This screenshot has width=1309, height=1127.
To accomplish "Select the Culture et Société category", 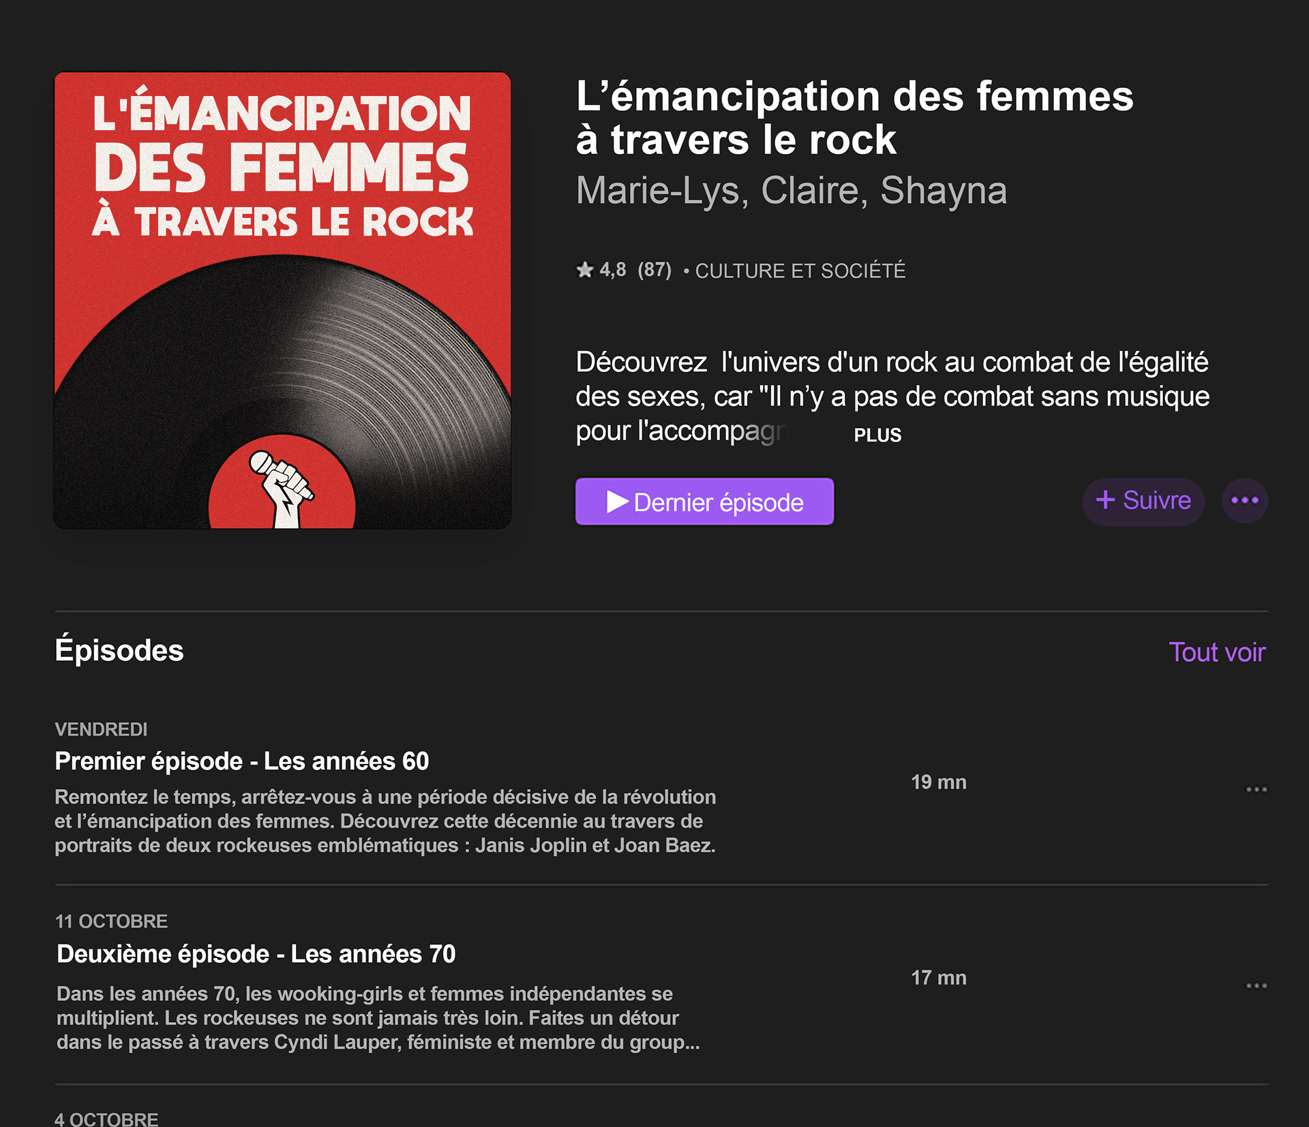I will pyautogui.click(x=800, y=271).
